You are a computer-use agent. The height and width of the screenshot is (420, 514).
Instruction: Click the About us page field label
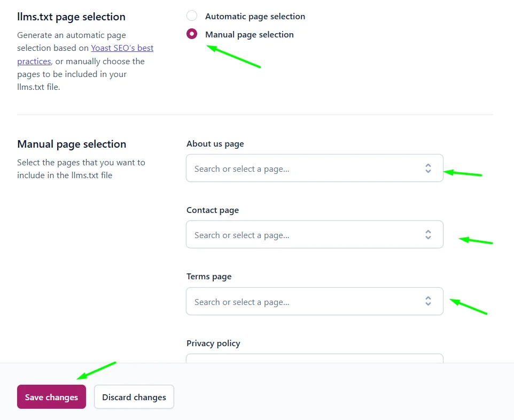click(215, 143)
